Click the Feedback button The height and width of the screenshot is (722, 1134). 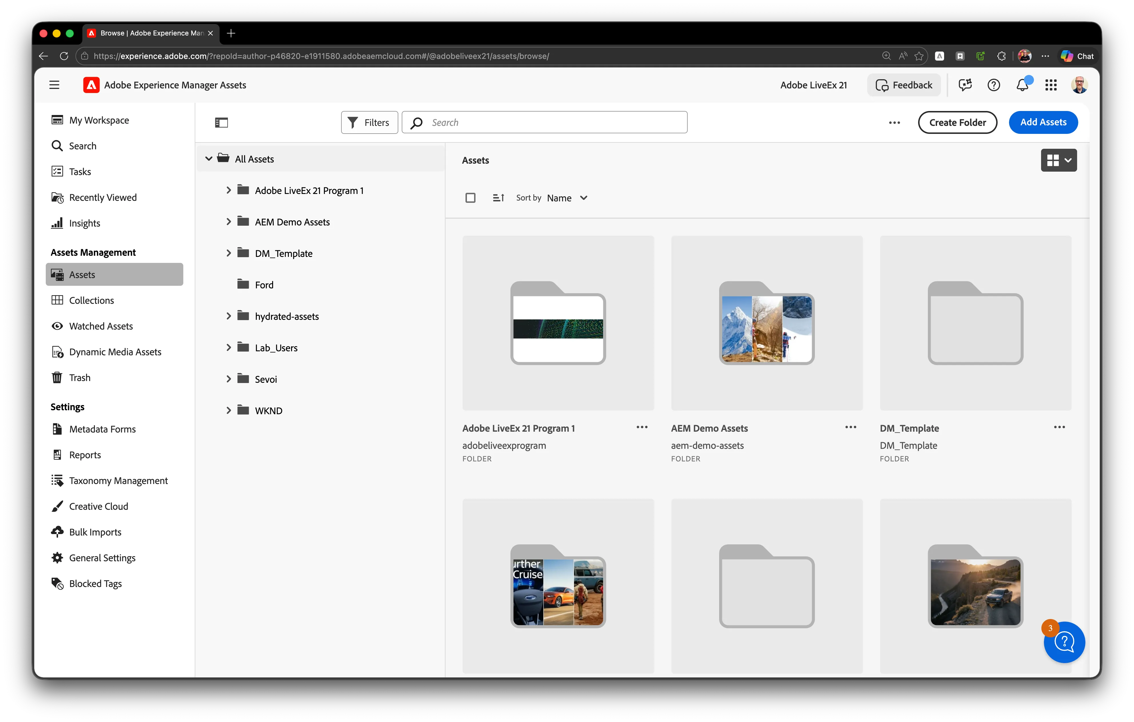tap(904, 85)
